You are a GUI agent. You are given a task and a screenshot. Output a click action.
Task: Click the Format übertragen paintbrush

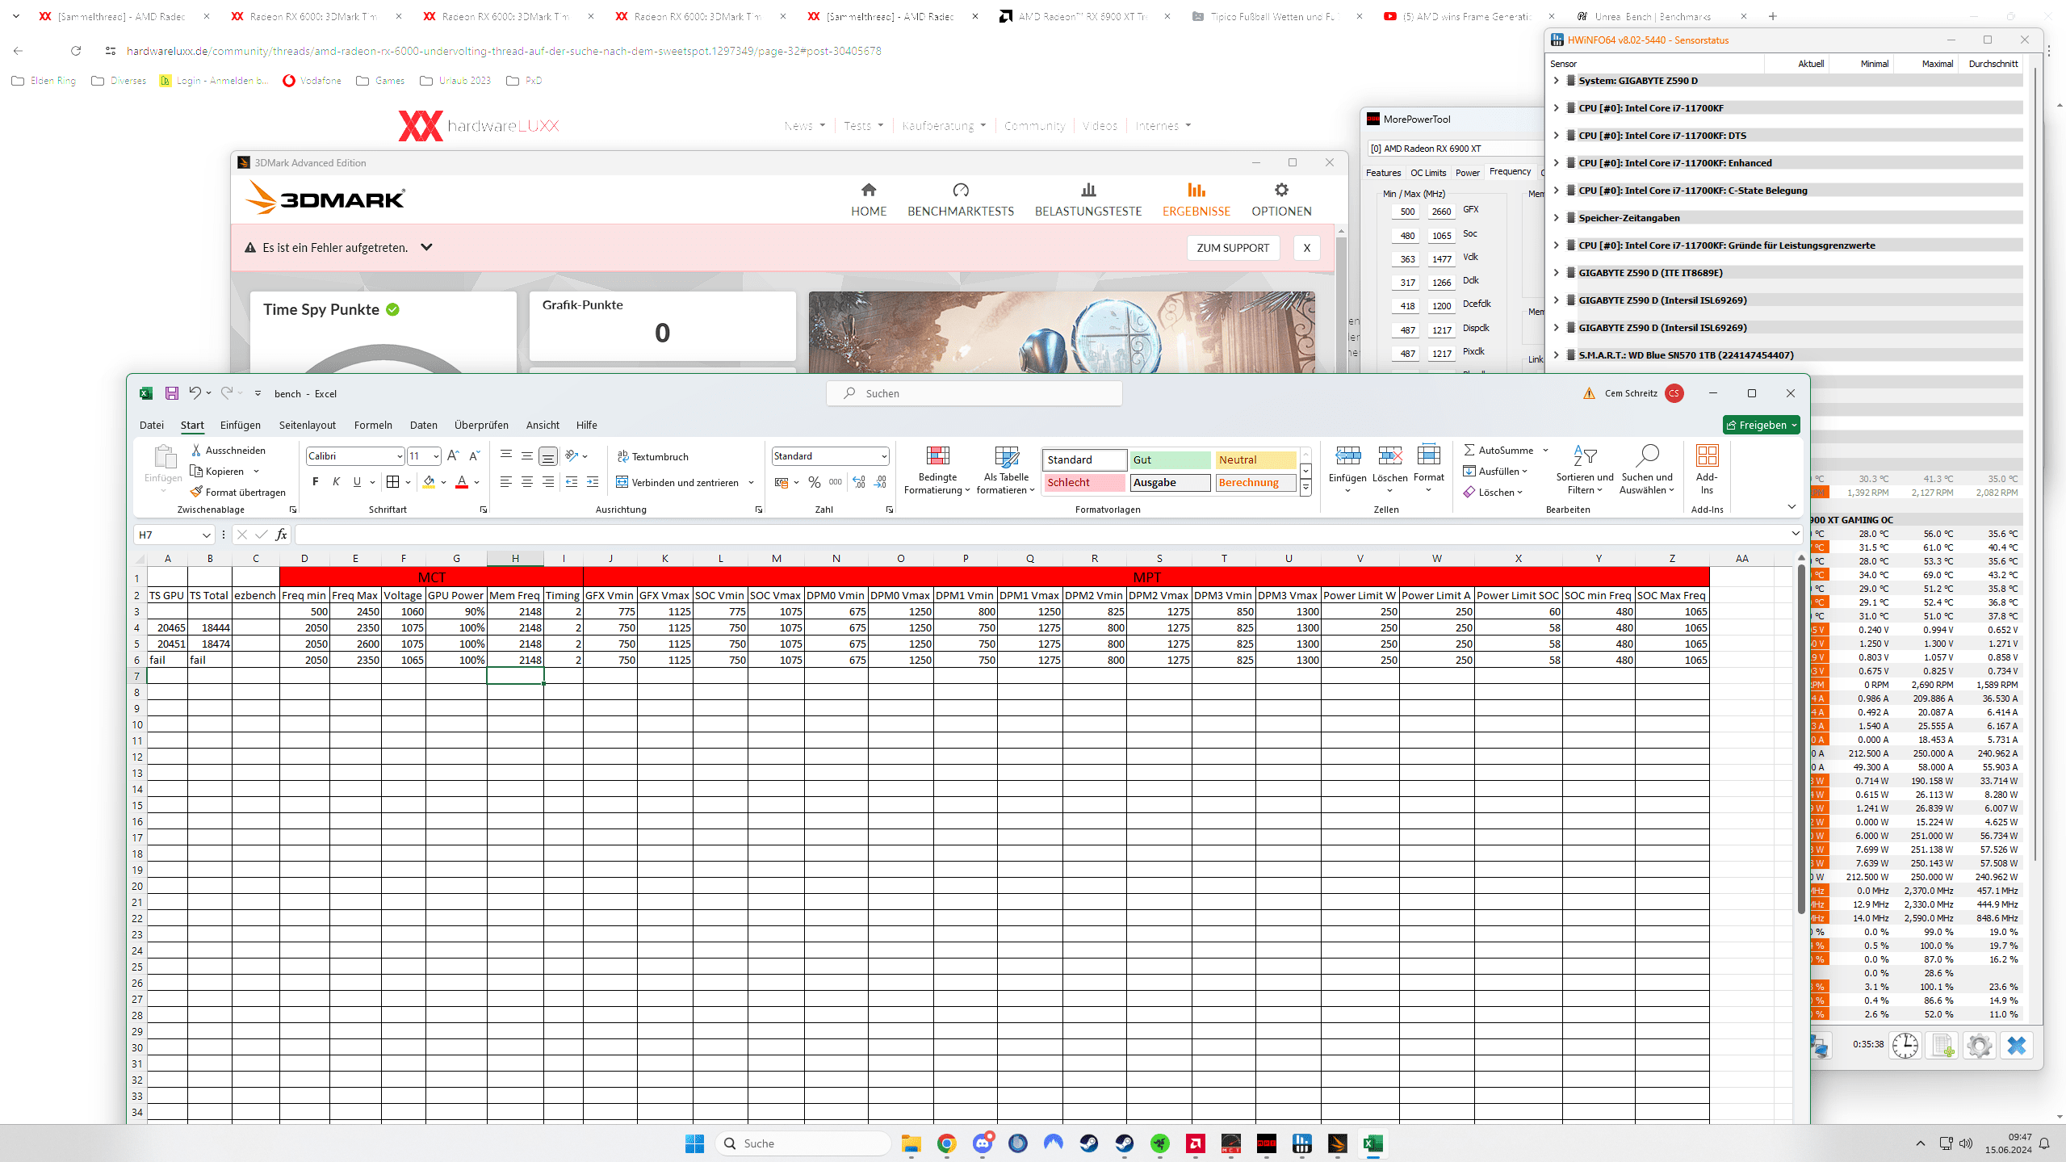click(x=196, y=492)
